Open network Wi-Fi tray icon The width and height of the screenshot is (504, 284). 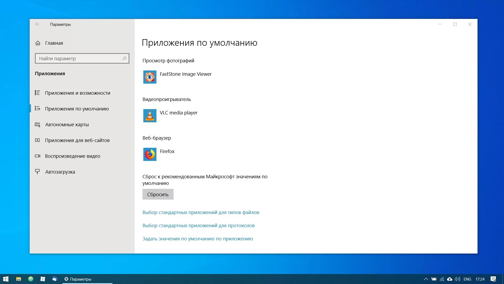(442, 279)
